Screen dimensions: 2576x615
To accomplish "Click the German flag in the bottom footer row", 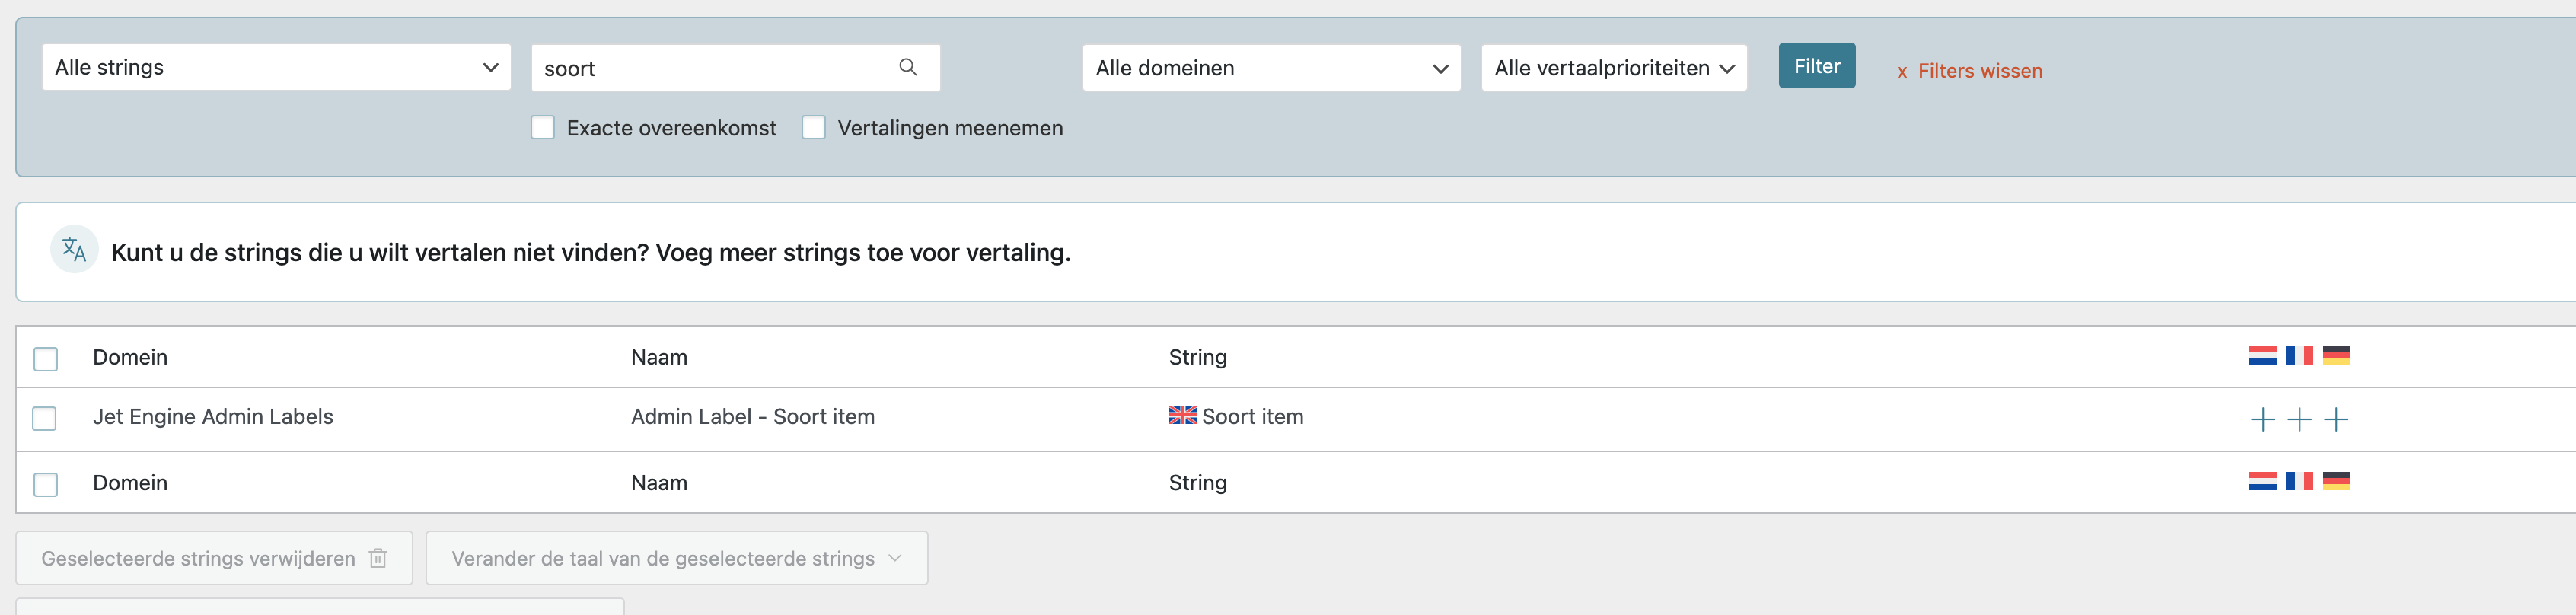I will coord(2335,481).
